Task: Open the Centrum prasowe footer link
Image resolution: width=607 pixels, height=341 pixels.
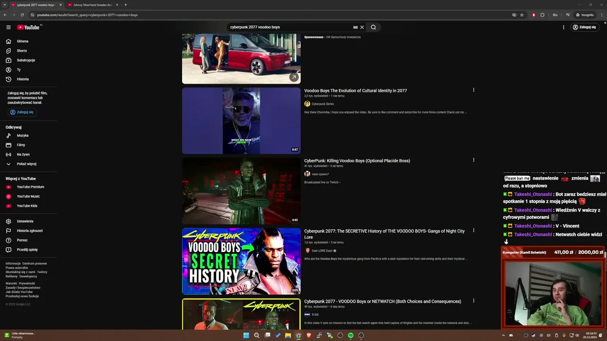Action: pos(35,263)
